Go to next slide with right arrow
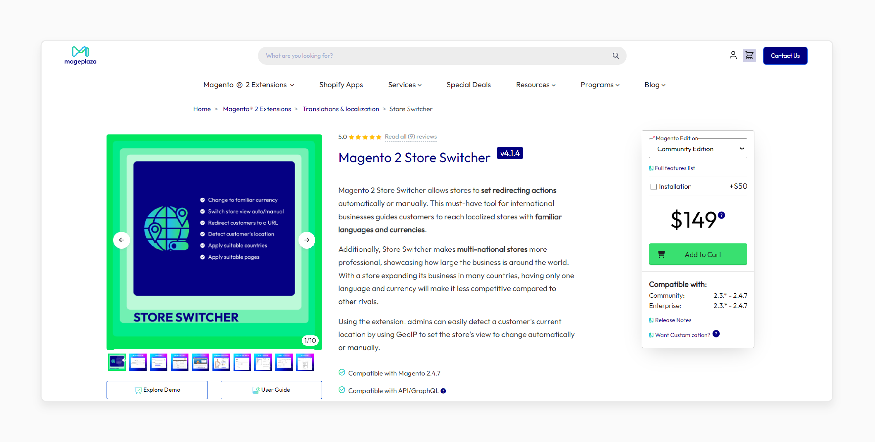 (x=307, y=240)
